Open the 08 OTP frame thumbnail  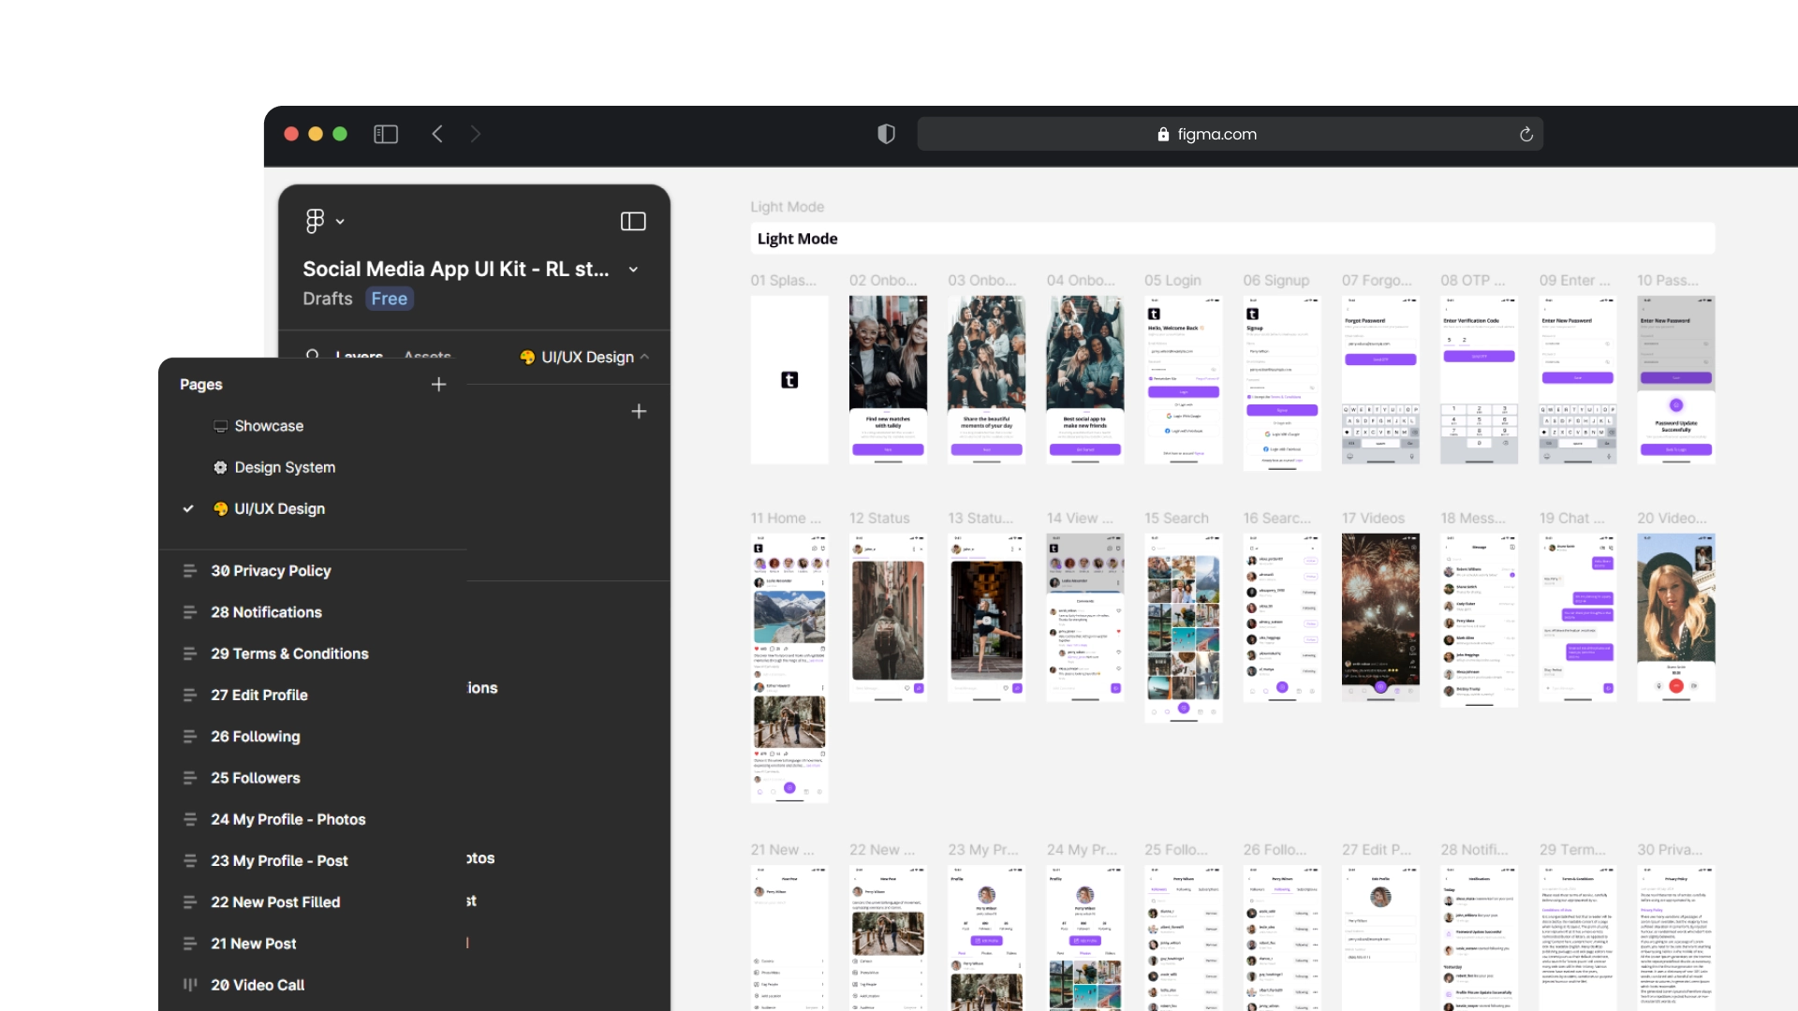point(1480,380)
